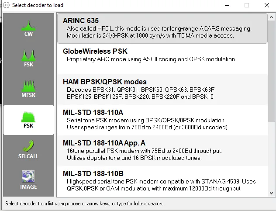The image size is (276, 211).
Task: Click empty scrollbar track below the thumb
Action: 272,156
